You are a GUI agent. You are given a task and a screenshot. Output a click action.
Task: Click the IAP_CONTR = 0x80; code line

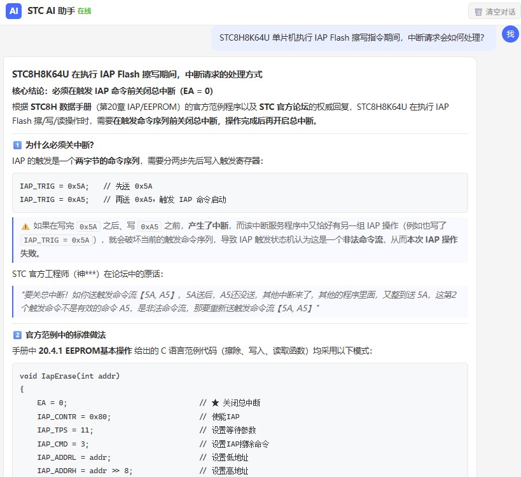coord(74,417)
